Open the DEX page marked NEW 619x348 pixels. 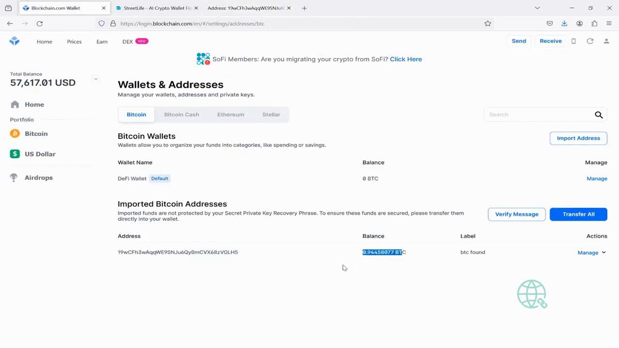[x=135, y=42]
